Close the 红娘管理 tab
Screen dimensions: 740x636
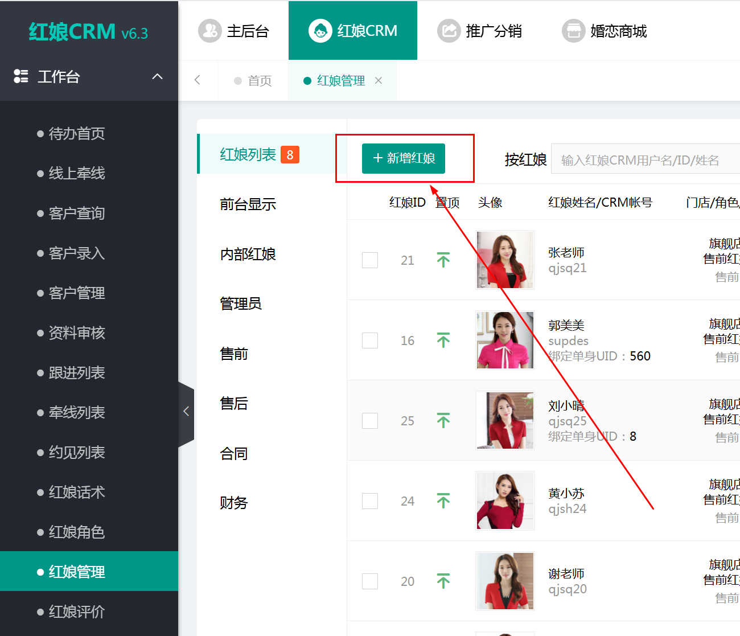click(379, 81)
